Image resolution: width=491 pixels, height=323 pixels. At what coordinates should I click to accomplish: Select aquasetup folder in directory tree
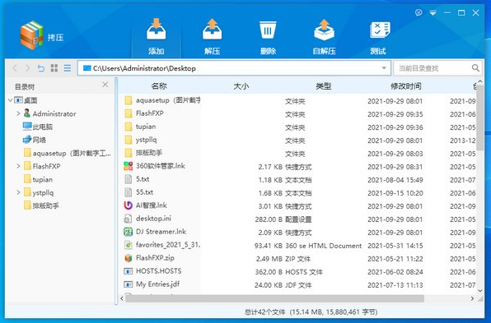68,153
